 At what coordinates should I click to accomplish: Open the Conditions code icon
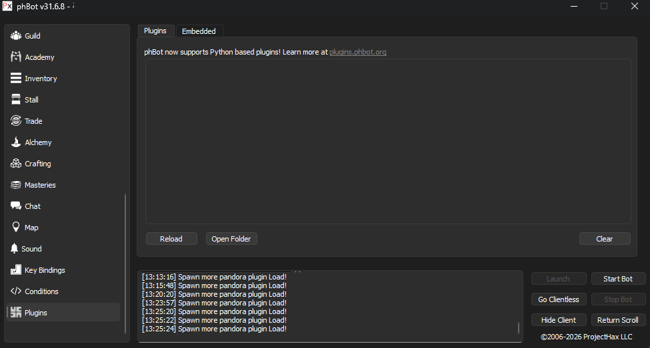click(16, 291)
